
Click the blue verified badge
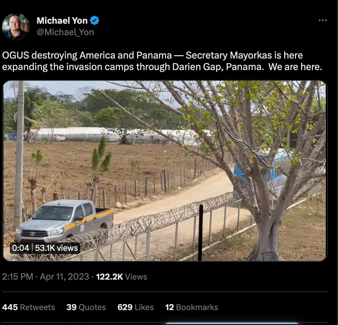[x=94, y=21]
